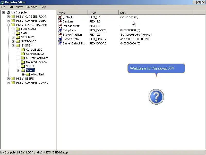The image size is (206, 155).
Task: Expand ControlSet002 subkey
Action: [x=18, y=54]
